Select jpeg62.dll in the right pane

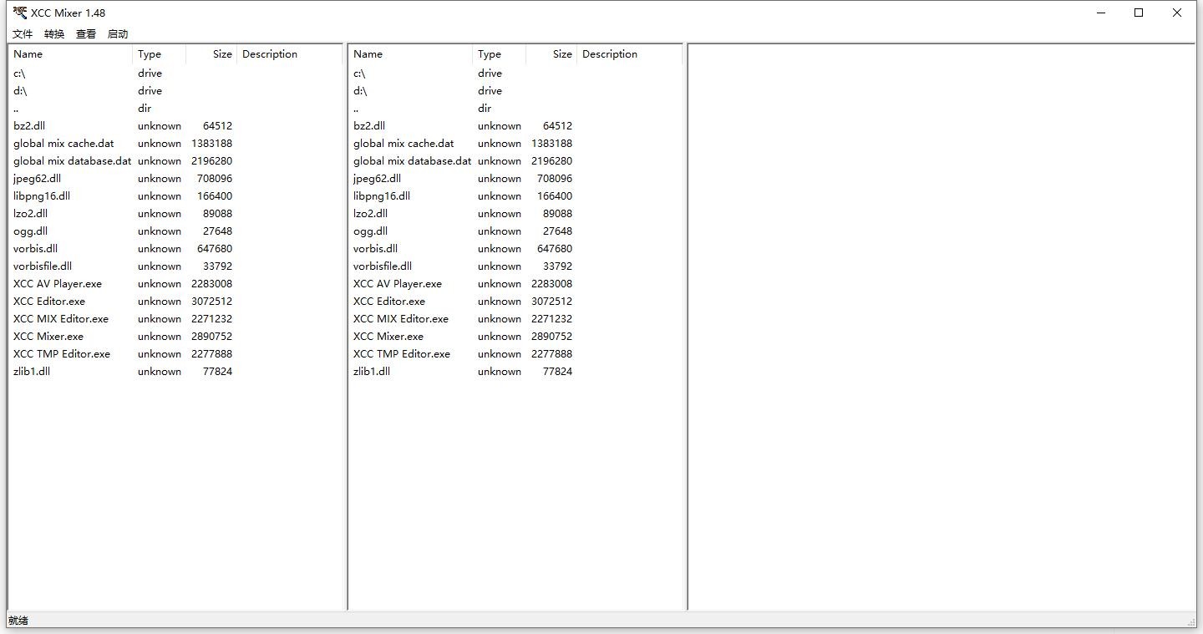(x=377, y=179)
